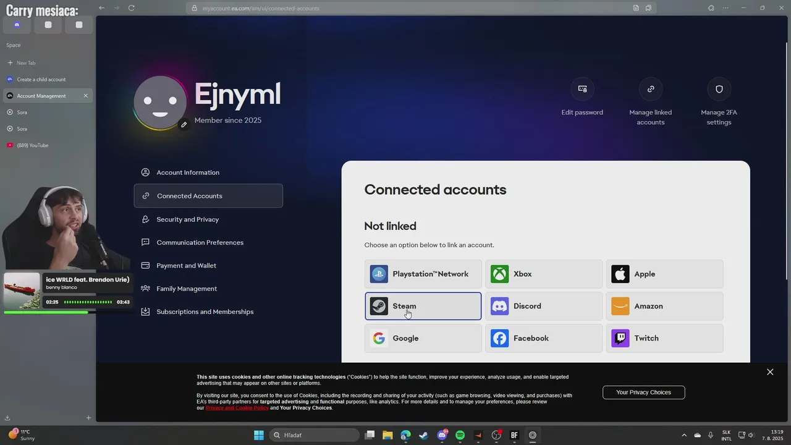Screen dimensions: 791x445
Task: Open the weather widget
Action: [22, 435]
